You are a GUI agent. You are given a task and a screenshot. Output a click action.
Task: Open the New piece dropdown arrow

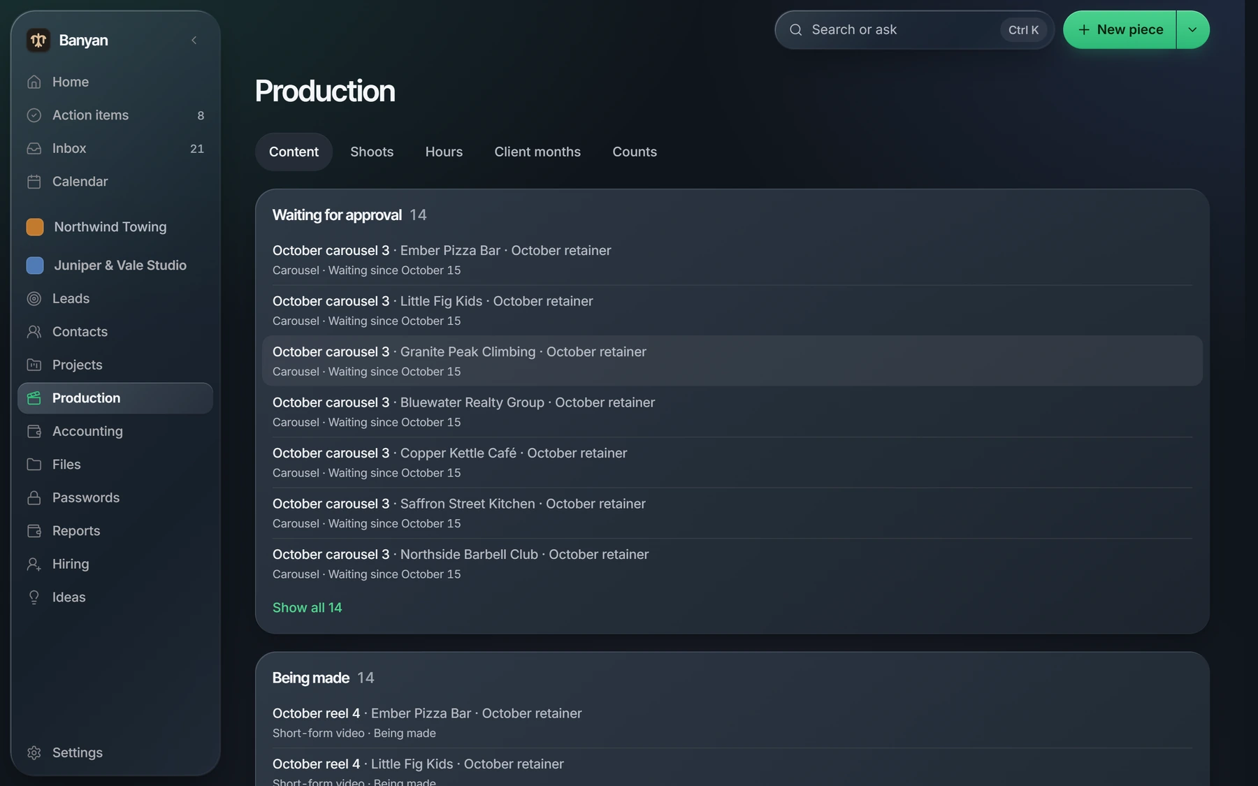1193,29
